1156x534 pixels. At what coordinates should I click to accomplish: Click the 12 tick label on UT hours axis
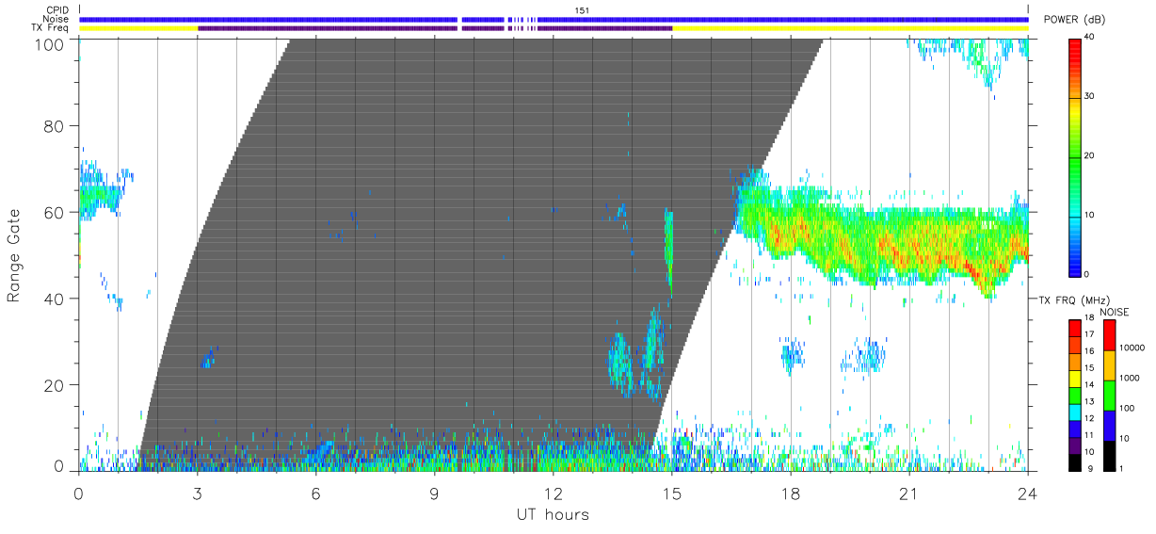[554, 494]
